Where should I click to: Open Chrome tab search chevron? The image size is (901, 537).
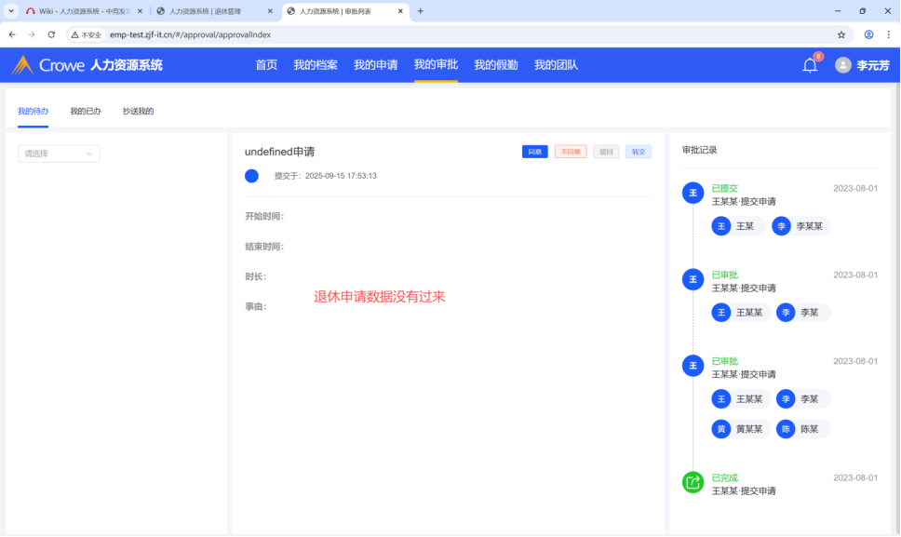(x=10, y=11)
